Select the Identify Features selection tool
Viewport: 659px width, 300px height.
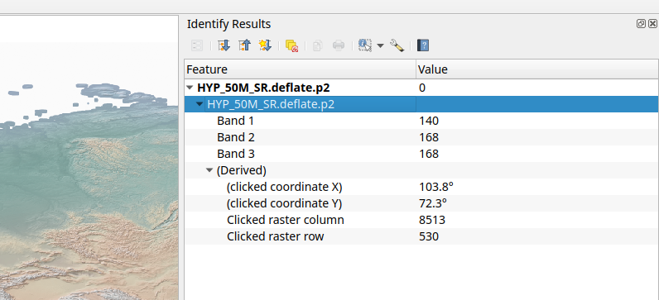pos(365,45)
